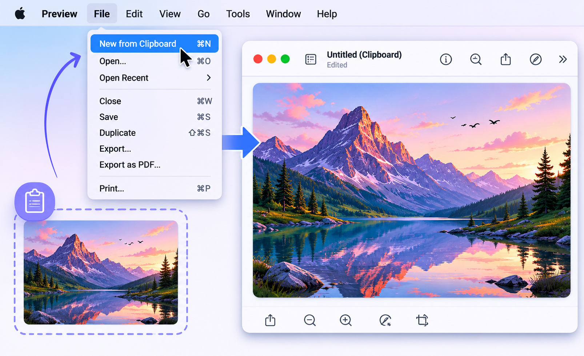Expand the Open Recent submenu
The height and width of the screenshot is (356, 584).
click(155, 78)
